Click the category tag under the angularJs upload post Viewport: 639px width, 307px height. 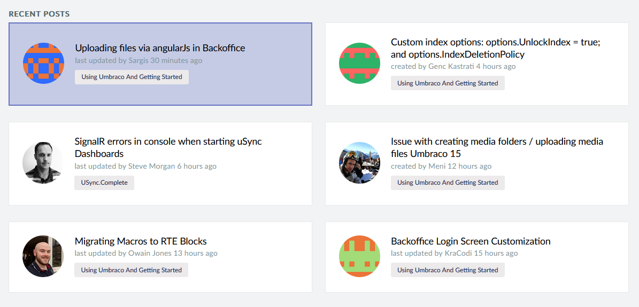[x=132, y=77]
